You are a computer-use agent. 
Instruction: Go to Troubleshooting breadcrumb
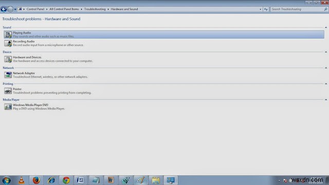(x=95, y=9)
